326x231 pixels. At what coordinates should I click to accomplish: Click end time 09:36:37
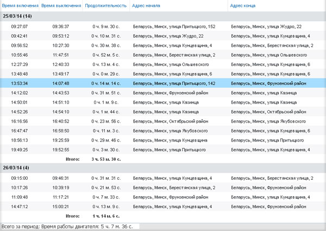(61, 27)
